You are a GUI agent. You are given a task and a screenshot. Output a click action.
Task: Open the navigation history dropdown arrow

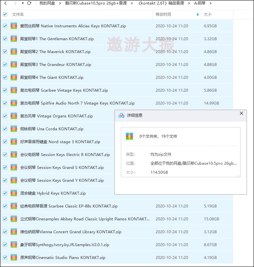23,3
